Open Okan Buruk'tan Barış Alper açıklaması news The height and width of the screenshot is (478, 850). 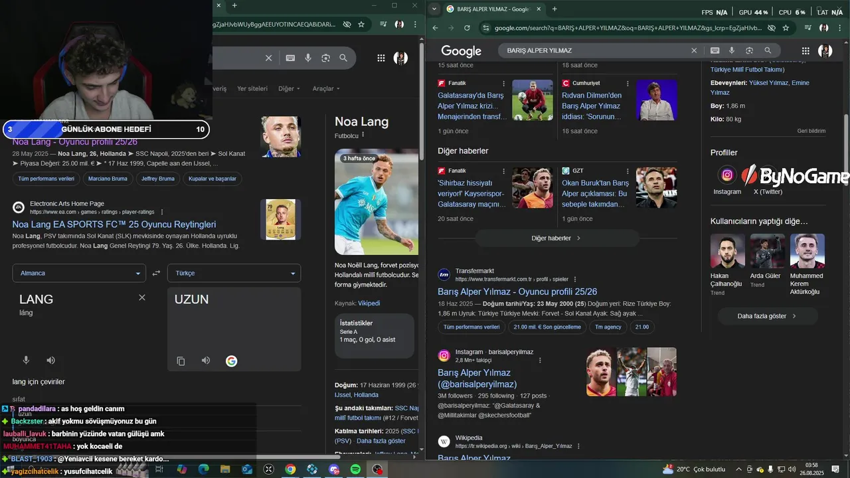click(595, 193)
